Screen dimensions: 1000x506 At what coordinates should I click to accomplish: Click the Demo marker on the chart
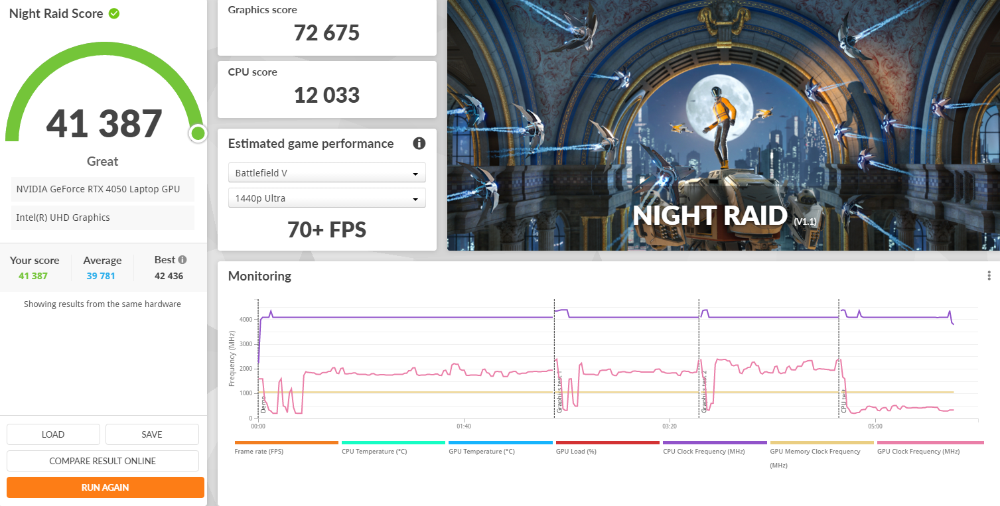(263, 403)
